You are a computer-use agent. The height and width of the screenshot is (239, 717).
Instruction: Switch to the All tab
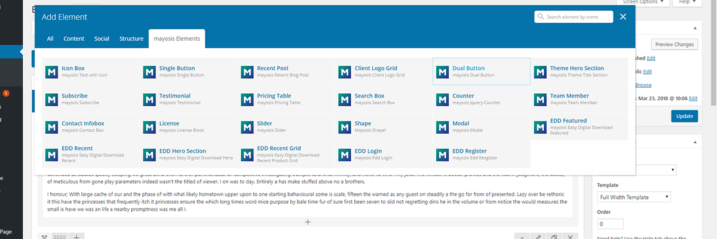click(50, 39)
